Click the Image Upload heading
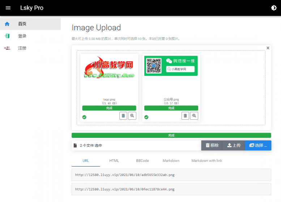This screenshot has width=281, height=202. (96, 28)
